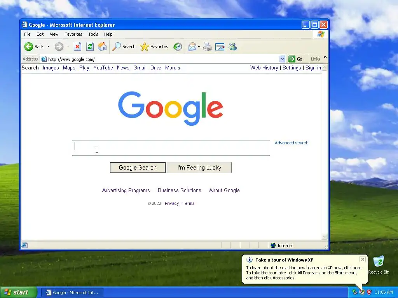Image resolution: width=398 pixels, height=298 pixels.
Task: Open the Advanced search link
Action: pyautogui.click(x=292, y=143)
